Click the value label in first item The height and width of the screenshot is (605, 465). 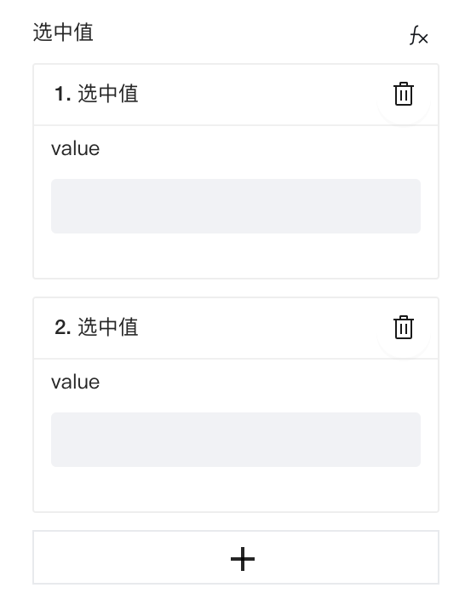[x=75, y=148]
